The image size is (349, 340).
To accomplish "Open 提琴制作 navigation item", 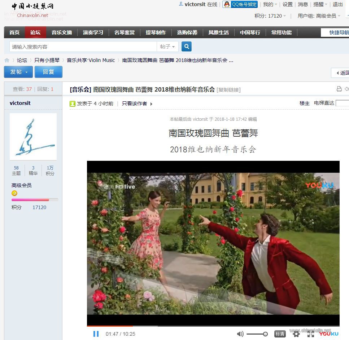I will click(x=156, y=32).
